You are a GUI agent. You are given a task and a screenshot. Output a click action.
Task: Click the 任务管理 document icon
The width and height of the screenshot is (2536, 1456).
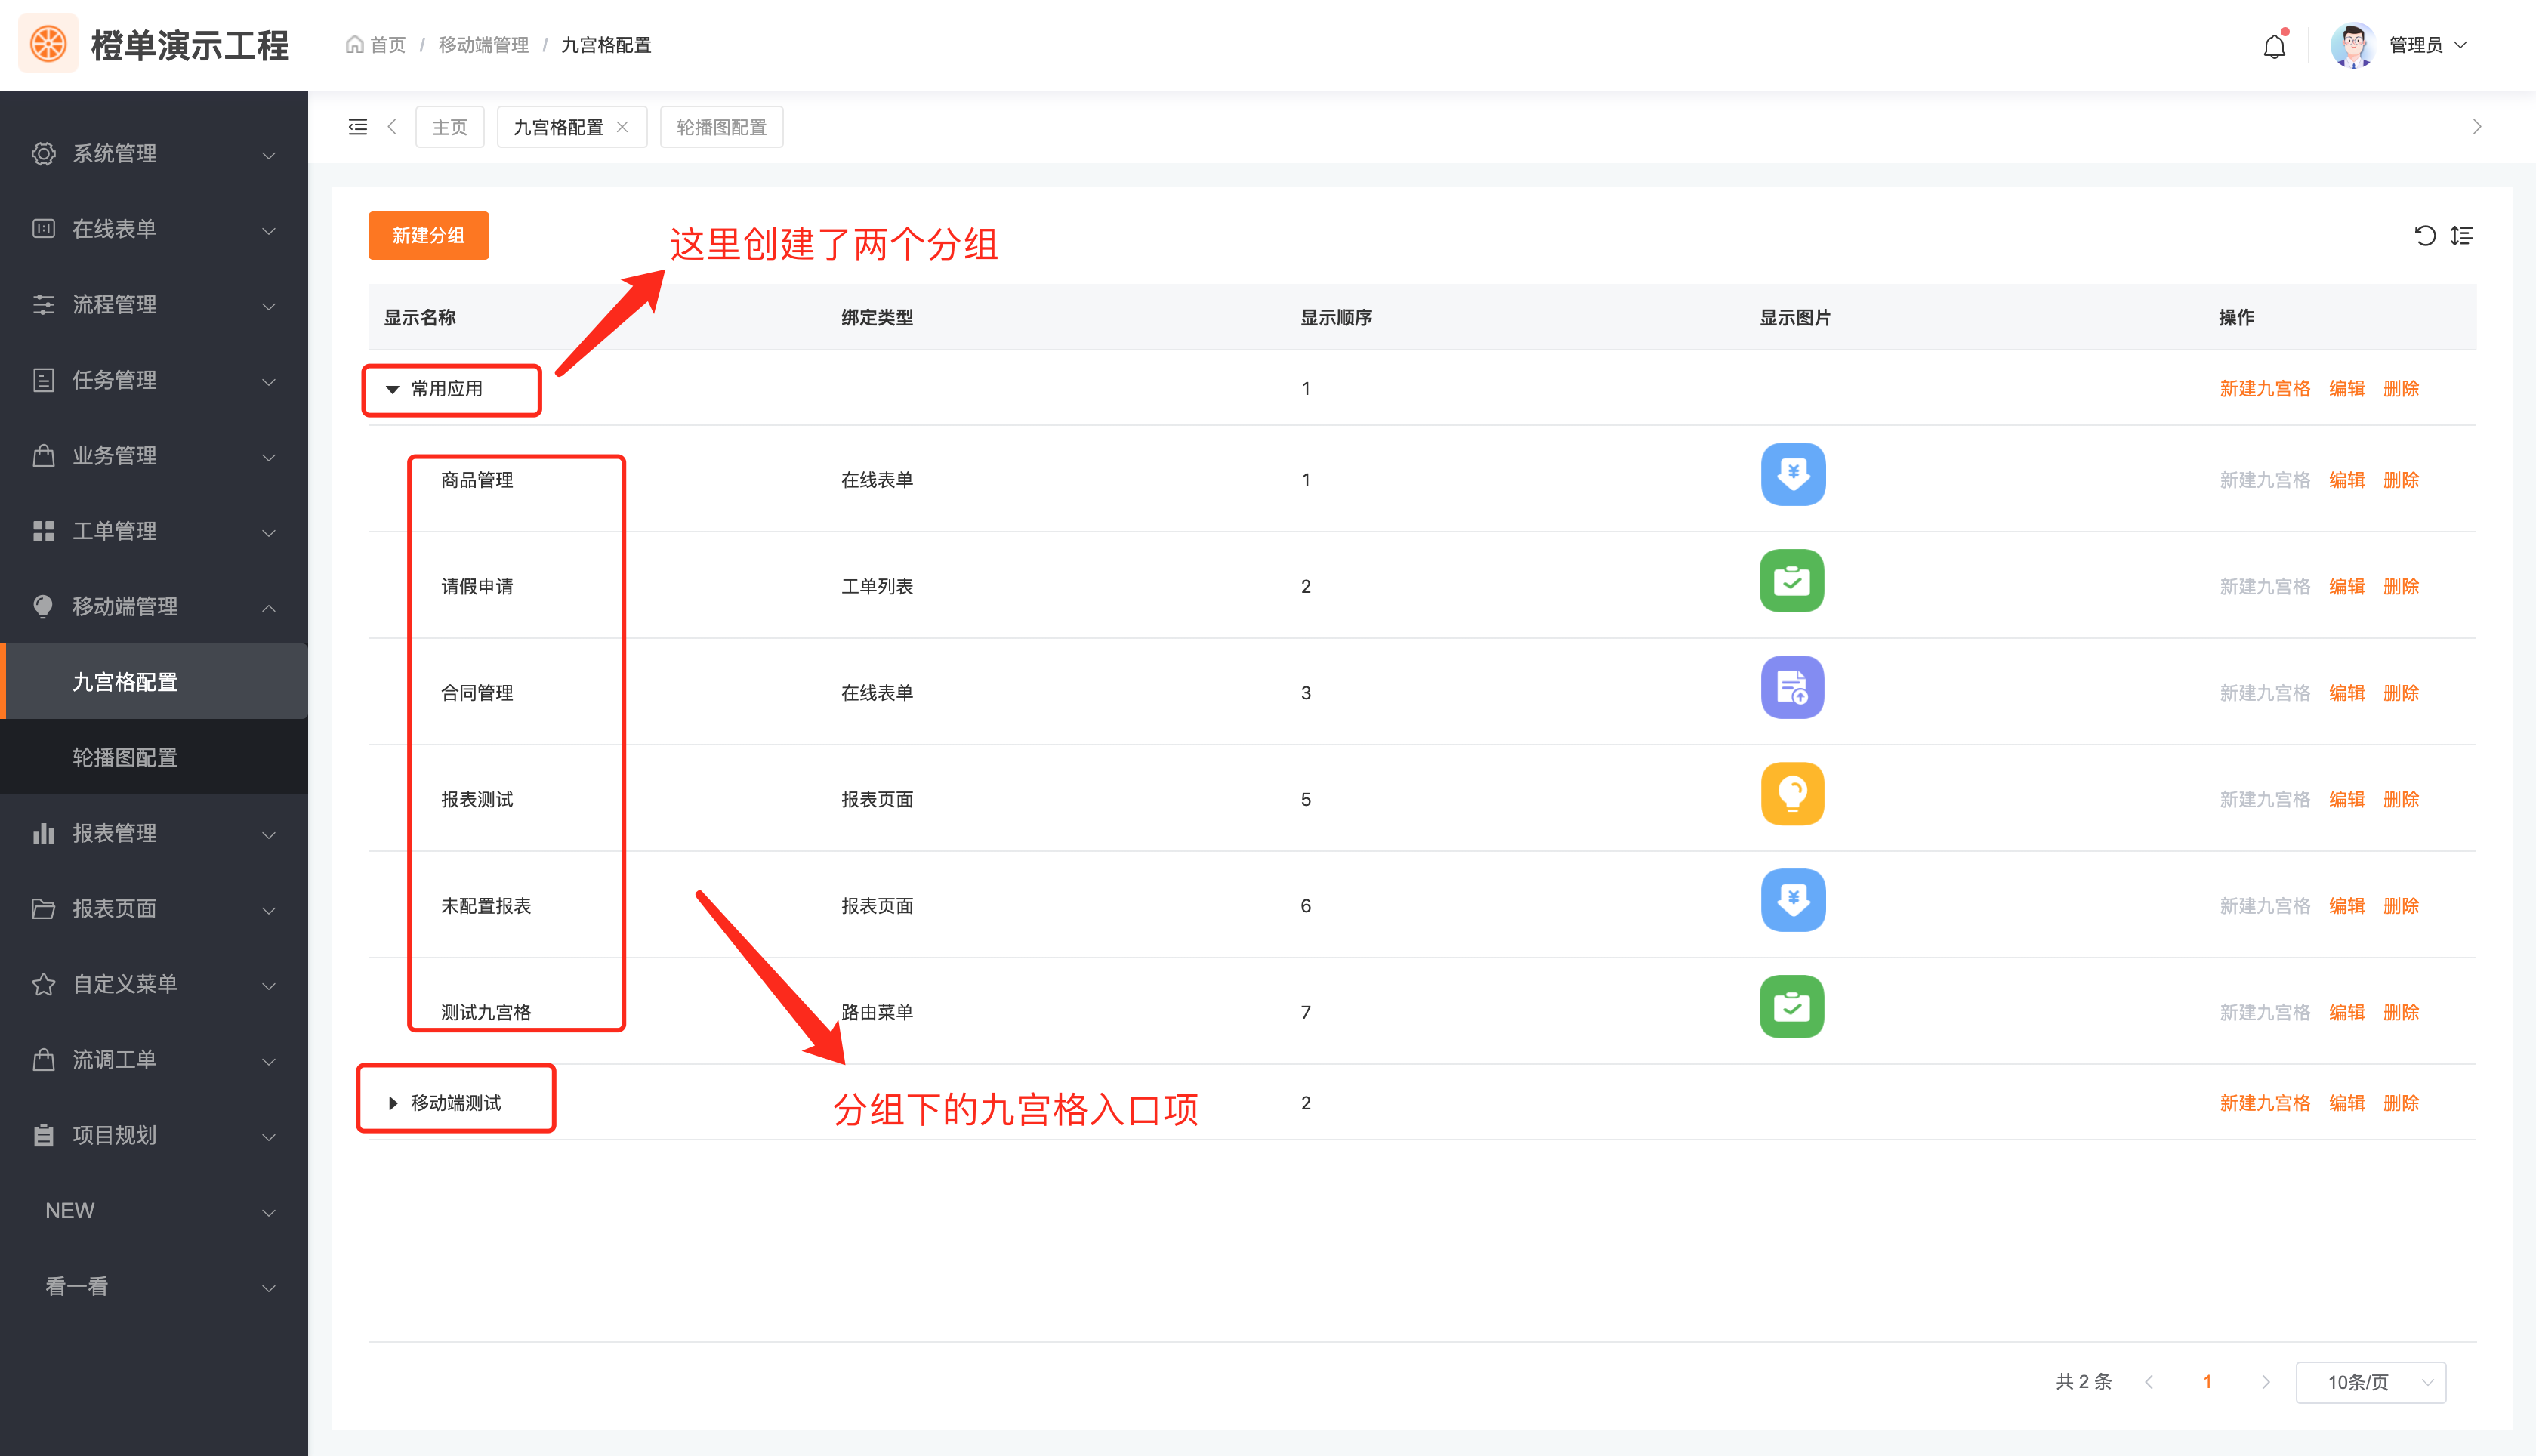coord(43,380)
